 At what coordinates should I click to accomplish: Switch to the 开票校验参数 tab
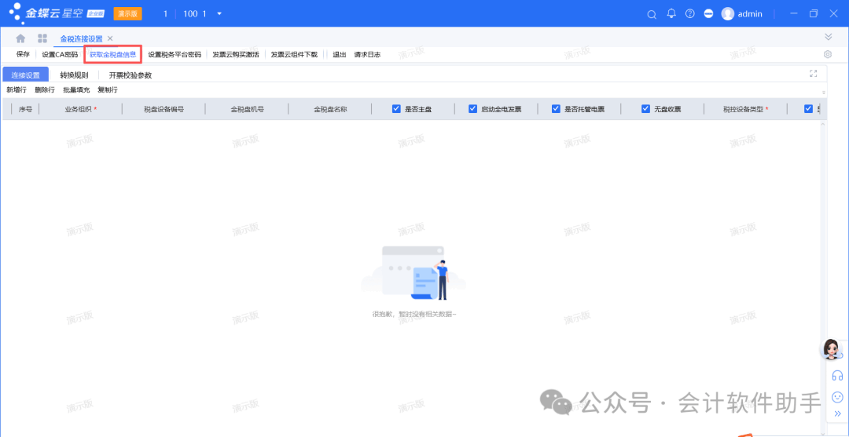tap(130, 75)
